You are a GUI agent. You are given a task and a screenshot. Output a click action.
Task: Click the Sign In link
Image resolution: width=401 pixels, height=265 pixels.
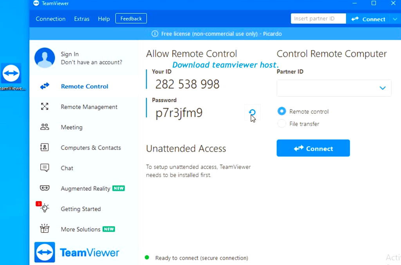coord(70,54)
